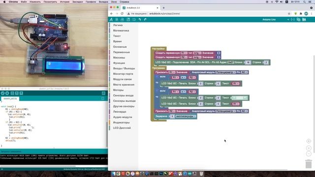Open R1 variable dropdown in first create-variable block

(x=184, y=53)
